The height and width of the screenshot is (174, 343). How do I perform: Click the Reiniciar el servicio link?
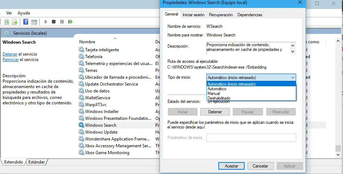[10, 60]
